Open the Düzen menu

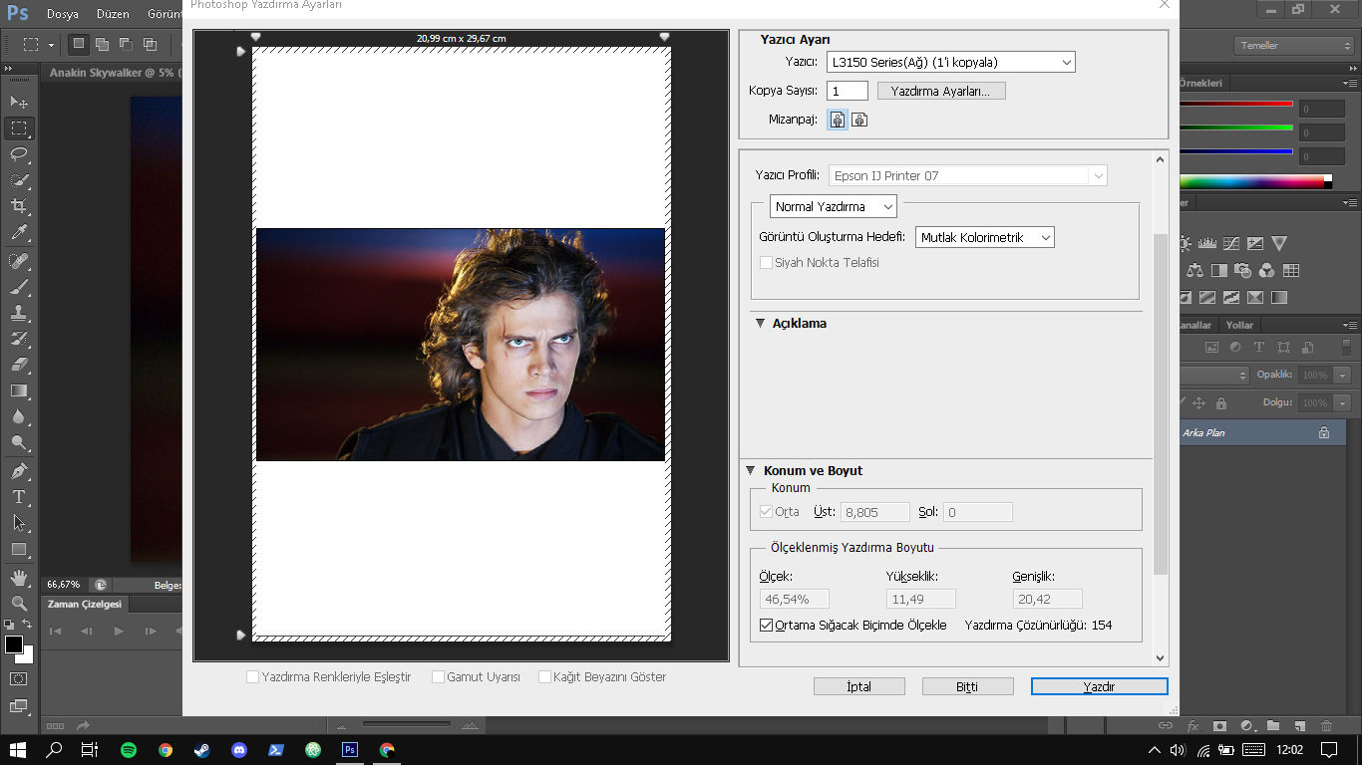point(113,15)
